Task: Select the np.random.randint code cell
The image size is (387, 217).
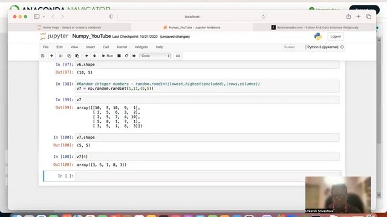Action: [207, 86]
